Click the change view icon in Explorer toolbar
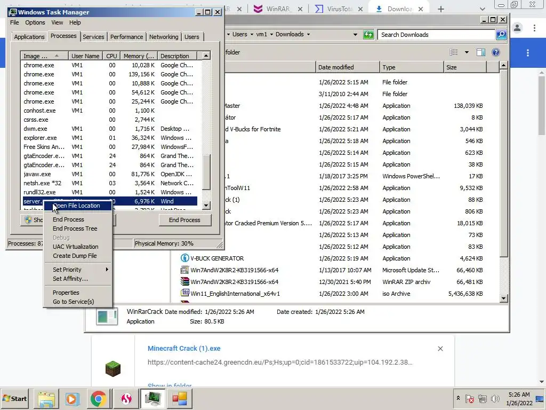The height and width of the screenshot is (410, 546). tap(453, 52)
